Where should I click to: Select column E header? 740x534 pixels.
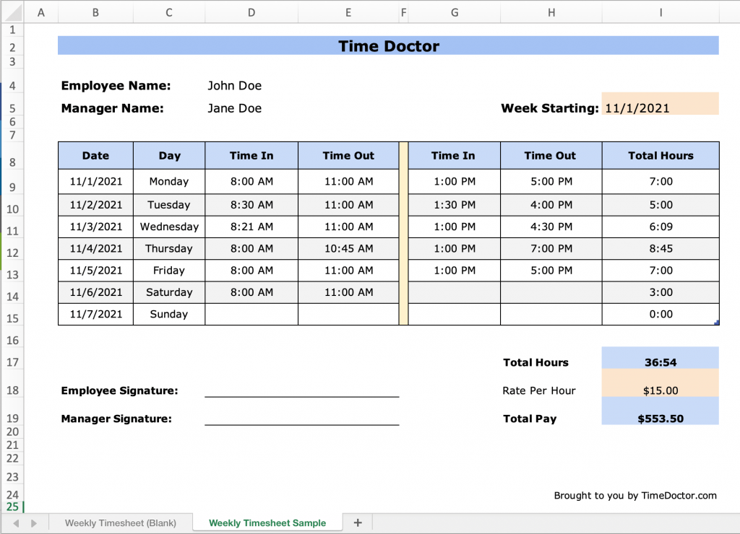(x=348, y=12)
